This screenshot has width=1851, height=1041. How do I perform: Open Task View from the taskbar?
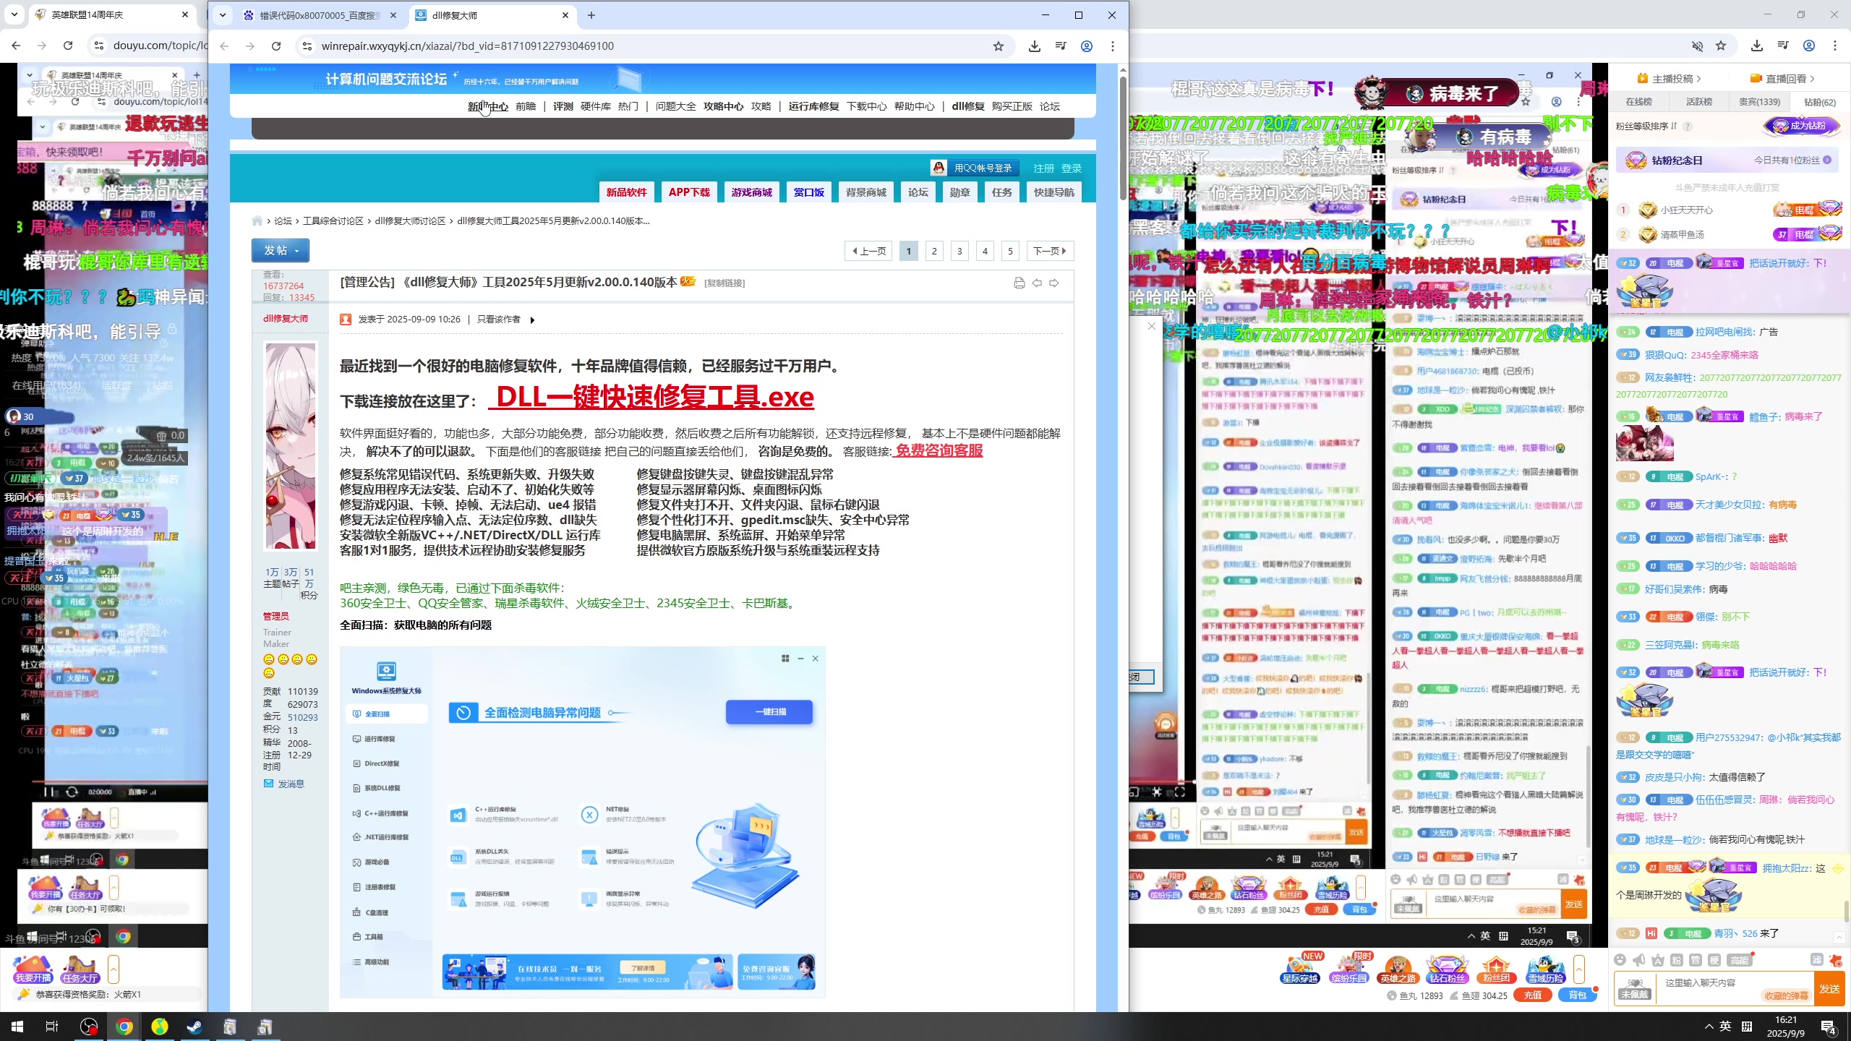coord(52,1027)
